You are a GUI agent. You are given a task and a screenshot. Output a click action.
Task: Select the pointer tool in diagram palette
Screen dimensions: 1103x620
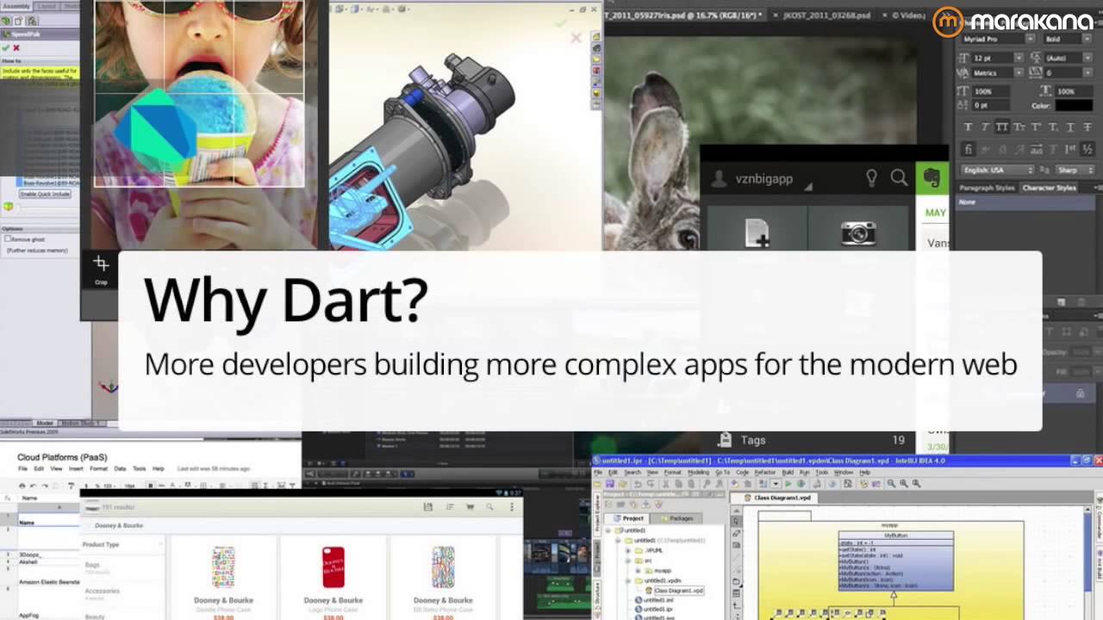coord(737,522)
